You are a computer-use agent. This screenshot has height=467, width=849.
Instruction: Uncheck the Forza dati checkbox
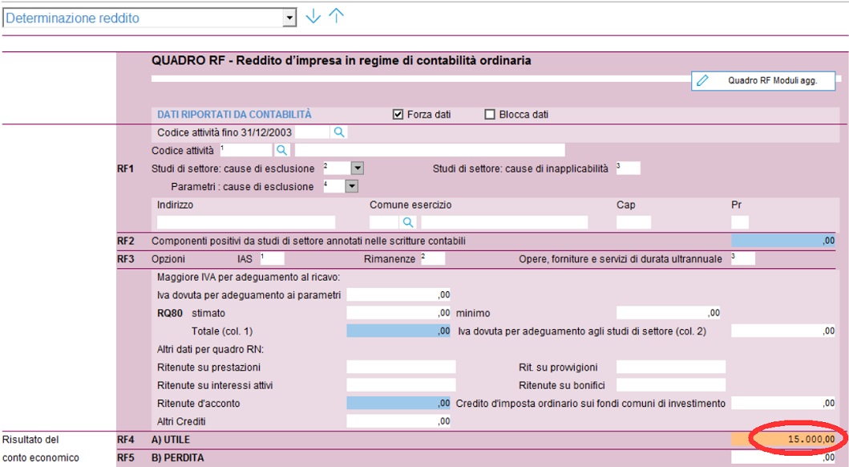398,114
